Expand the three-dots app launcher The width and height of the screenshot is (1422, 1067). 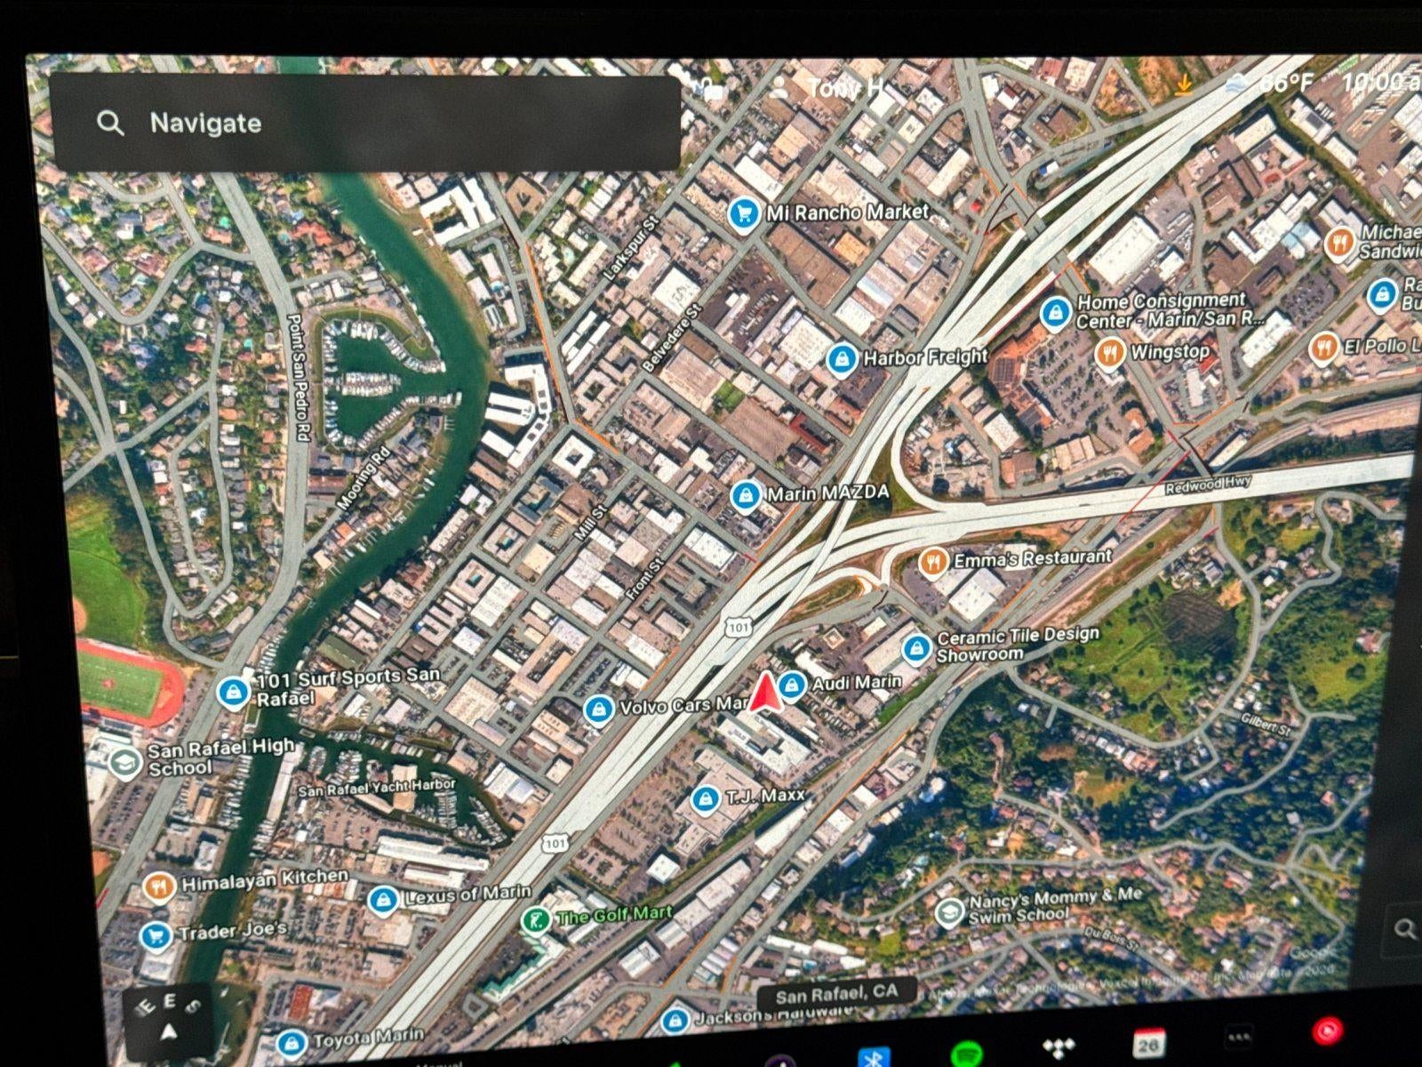[x=1239, y=1037]
